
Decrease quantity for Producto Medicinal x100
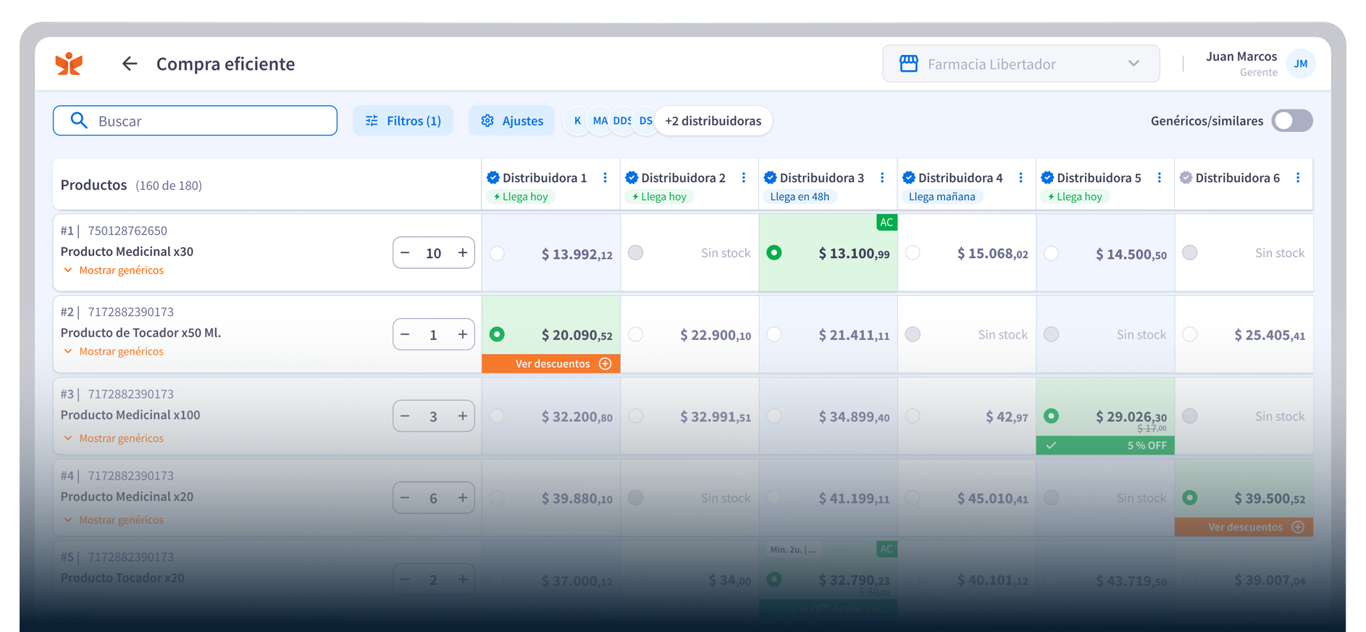406,416
